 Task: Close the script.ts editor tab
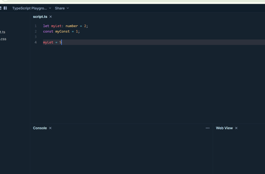click(51, 17)
